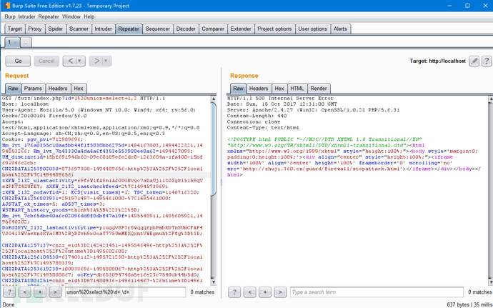Click the response 'Type a search term' field

click(377, 292)
